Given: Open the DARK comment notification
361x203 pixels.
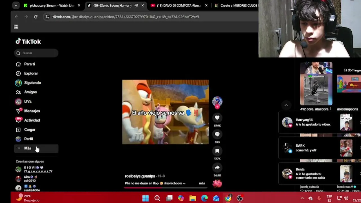Looking at the screenshot, I should (320, 148).
